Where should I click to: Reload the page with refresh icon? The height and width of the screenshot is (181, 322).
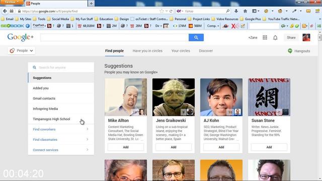pos(171,11)
